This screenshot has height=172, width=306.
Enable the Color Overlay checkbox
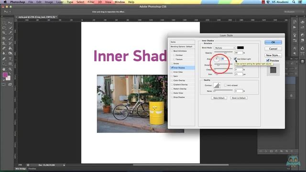172,80
